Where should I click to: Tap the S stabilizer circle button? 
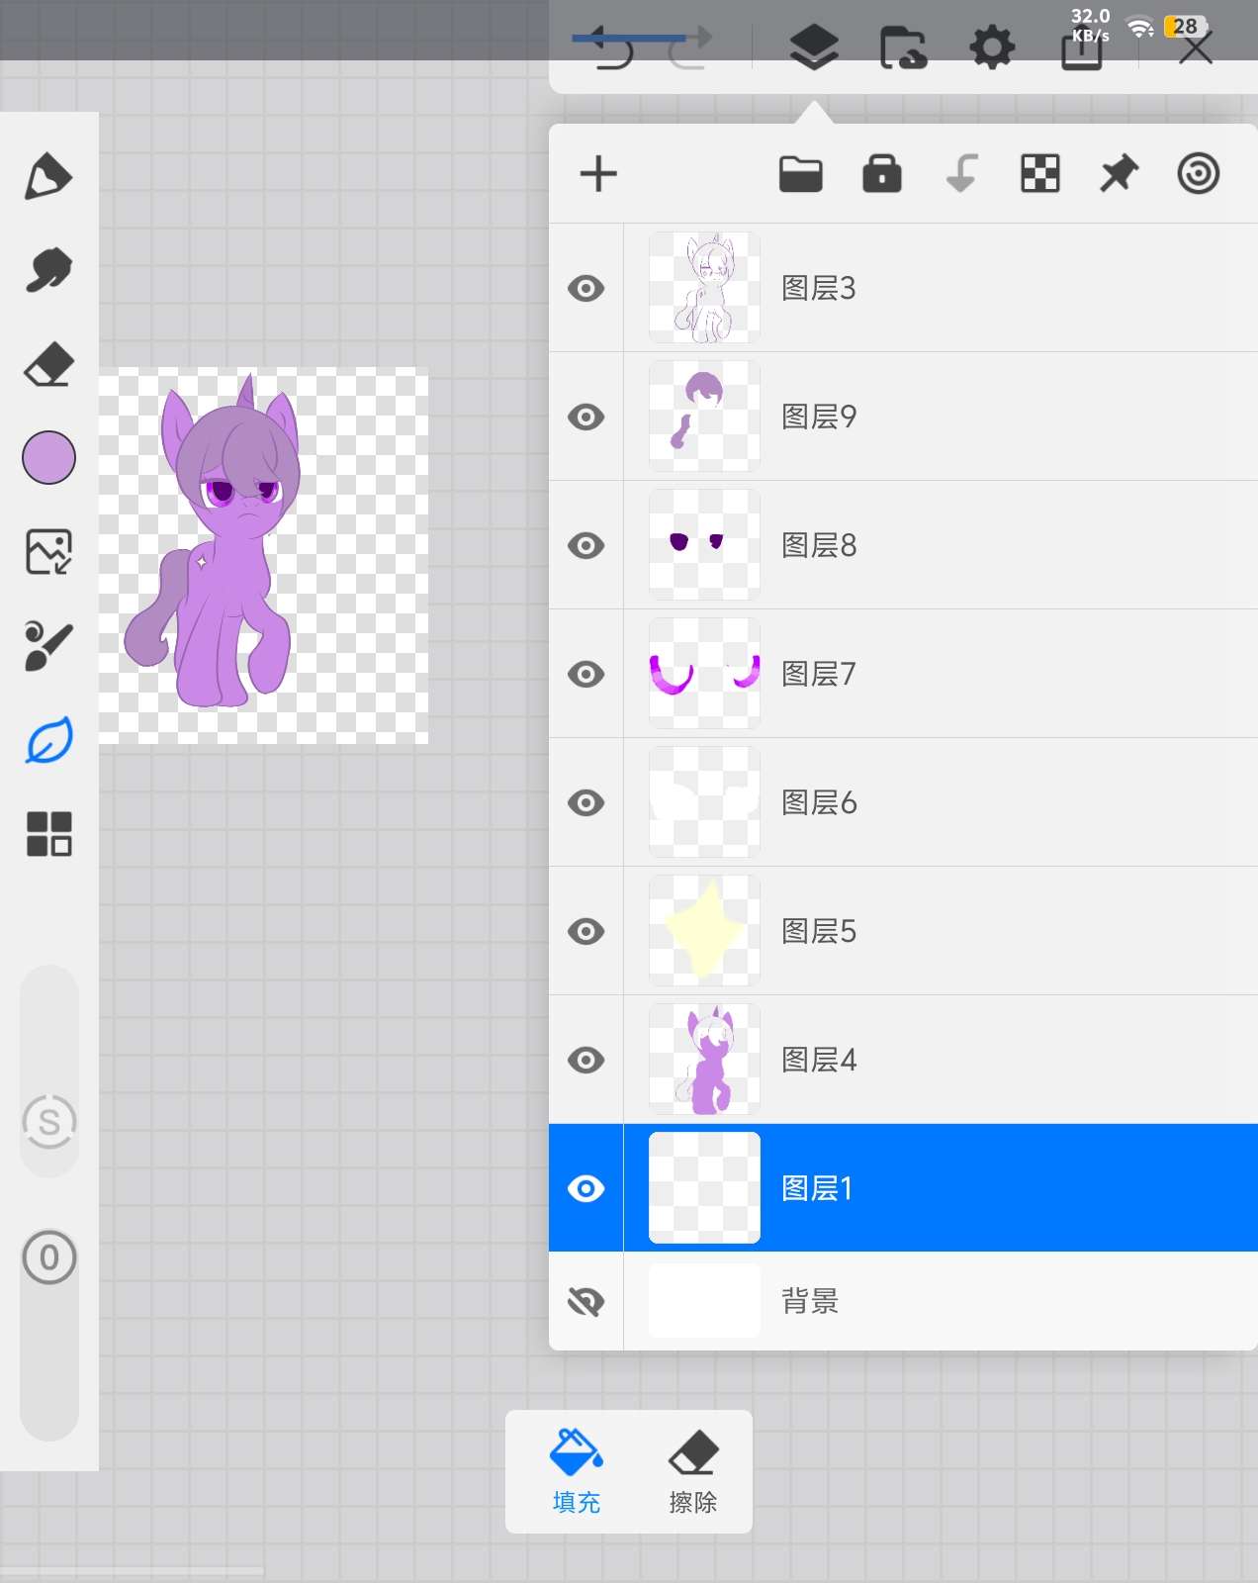[x=48, y=1122]
